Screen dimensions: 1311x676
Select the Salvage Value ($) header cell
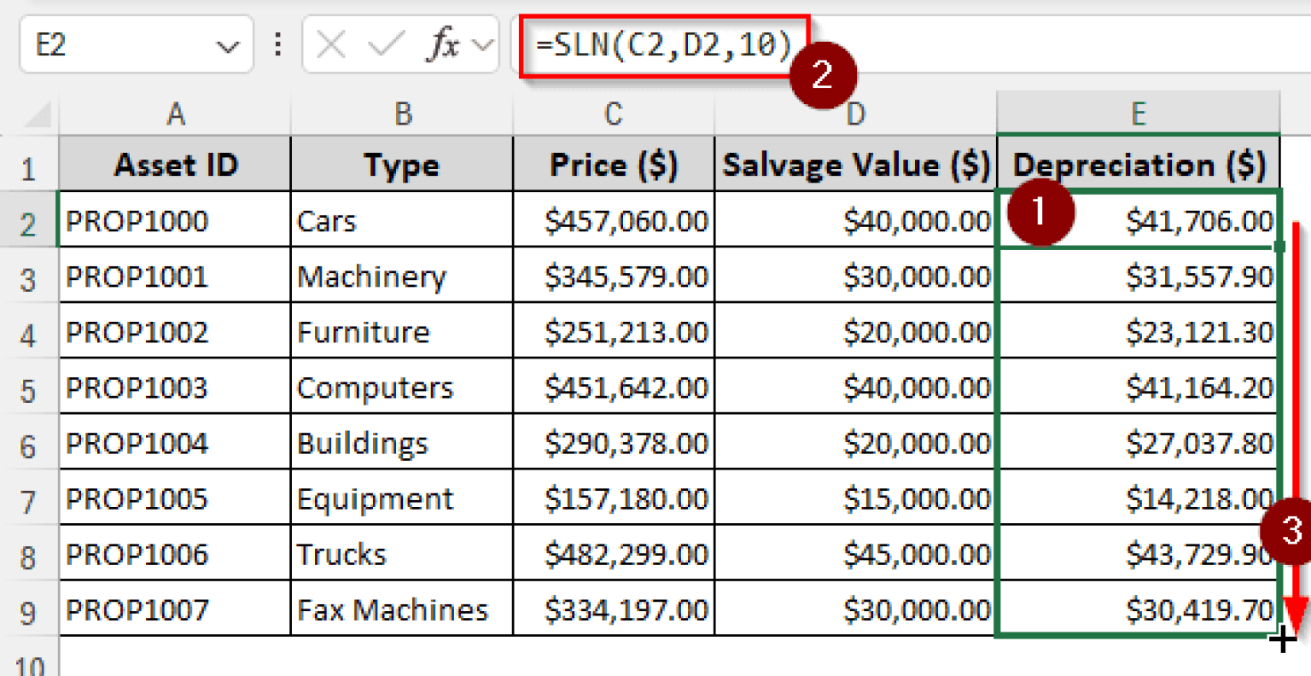854,164
